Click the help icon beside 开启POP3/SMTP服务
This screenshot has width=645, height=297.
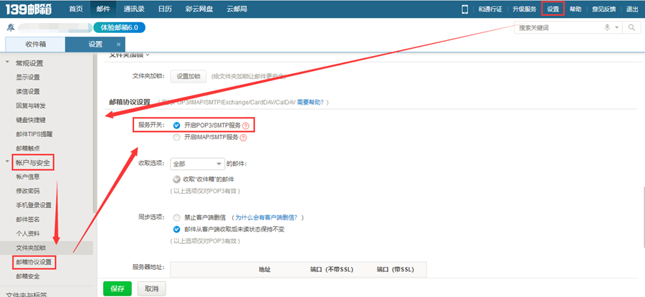tap(246, 126)
